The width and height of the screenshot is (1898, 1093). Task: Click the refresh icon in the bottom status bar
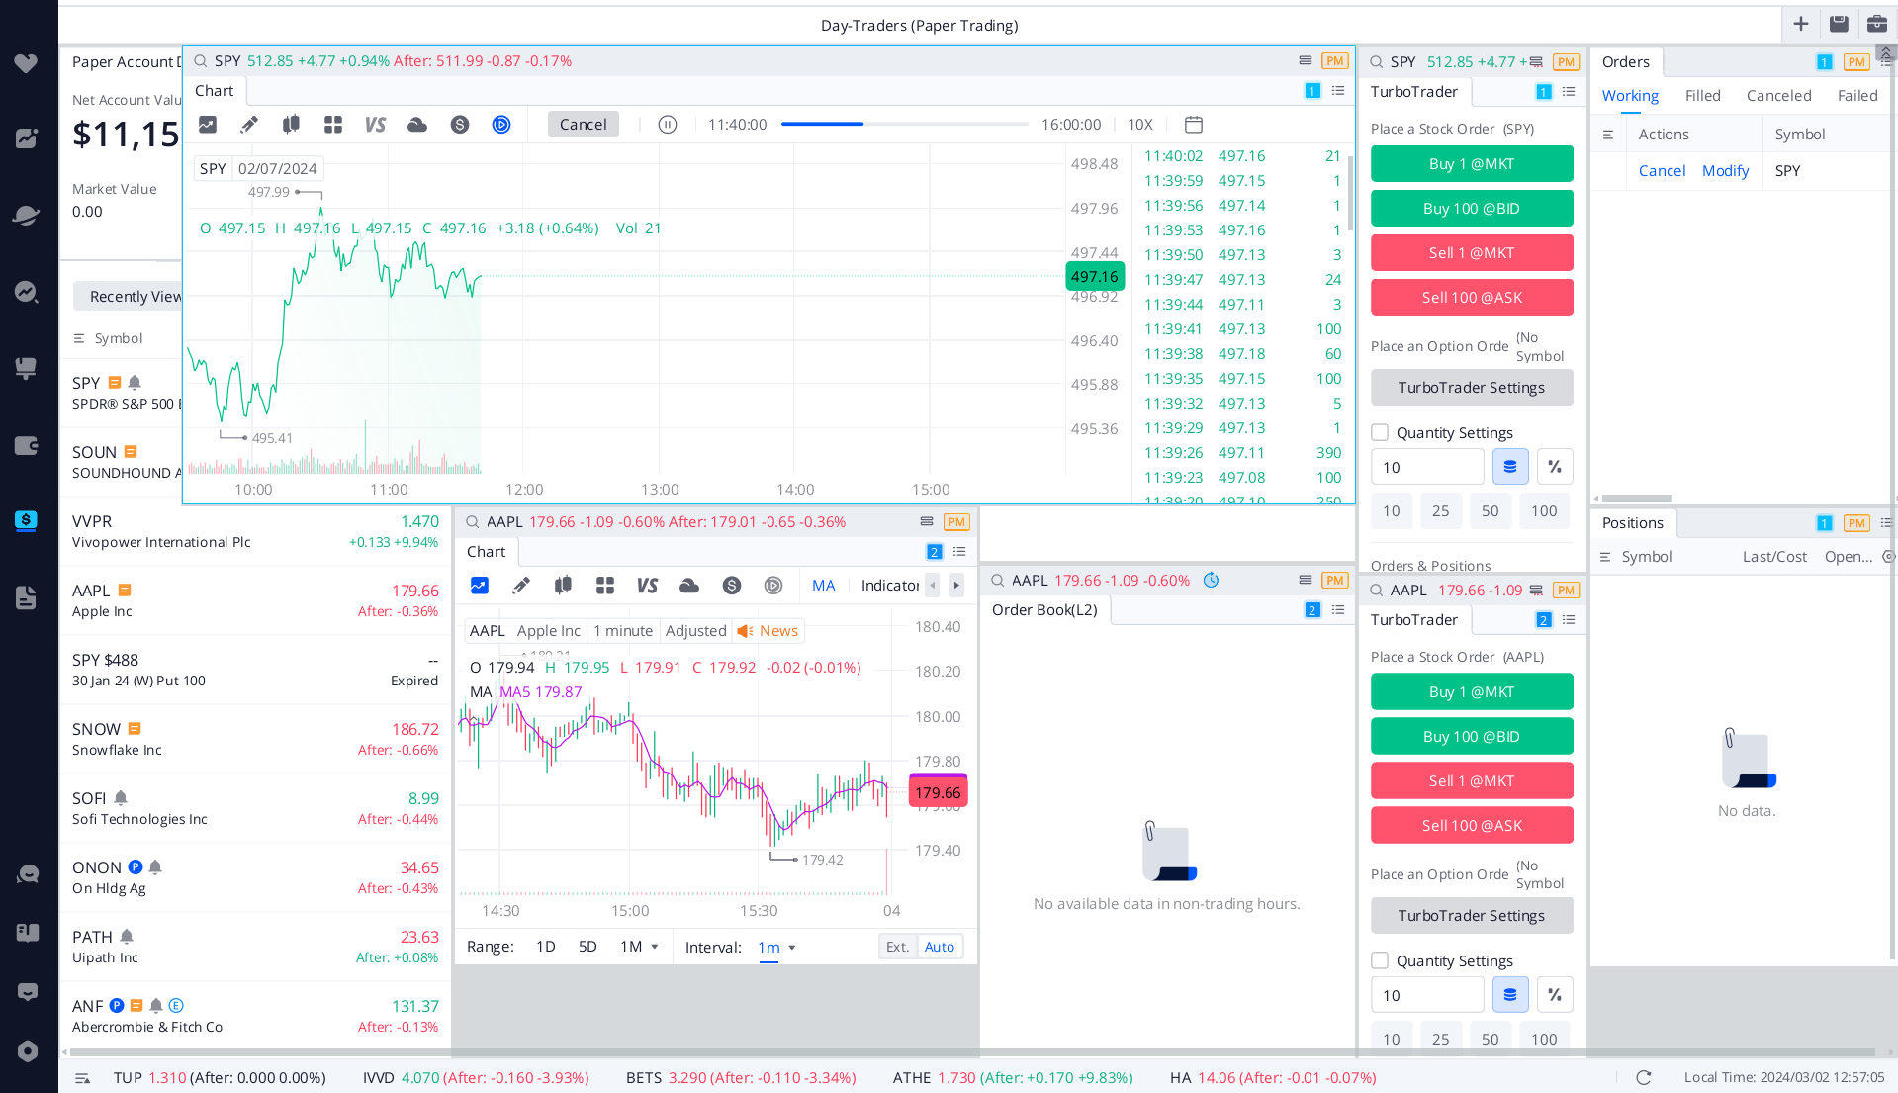click(x=1644, y=1078)
